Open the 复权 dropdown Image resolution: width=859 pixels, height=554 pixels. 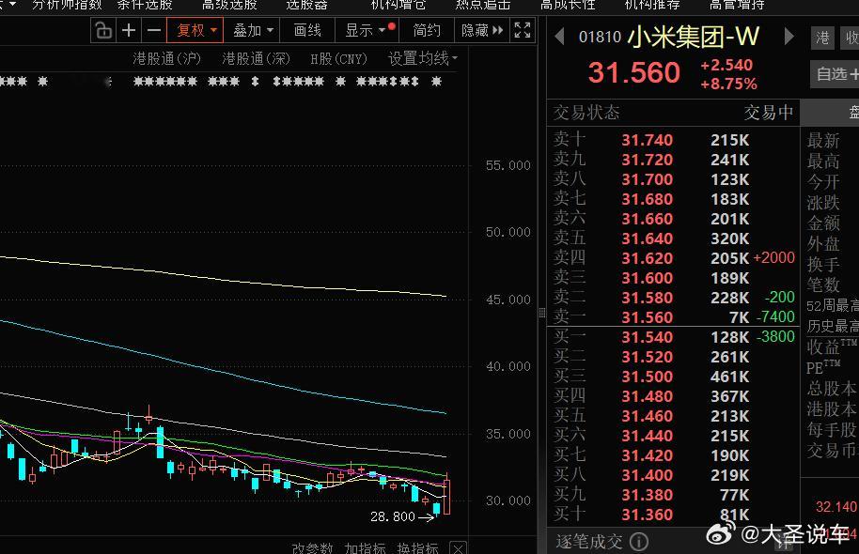tap(195, 30)
